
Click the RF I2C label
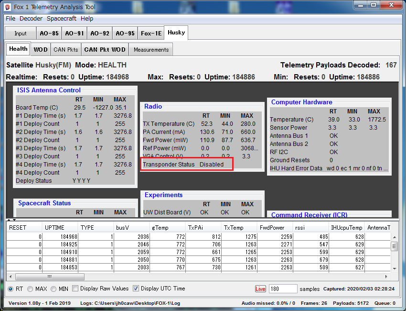[279, 152]
